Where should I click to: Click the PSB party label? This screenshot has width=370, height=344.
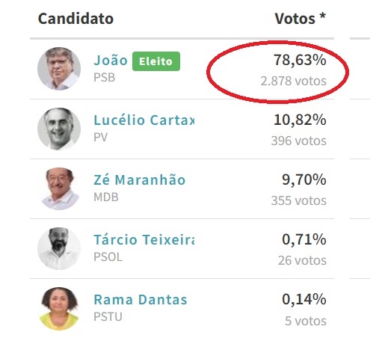pyautogui.click(x=105, y=78)
